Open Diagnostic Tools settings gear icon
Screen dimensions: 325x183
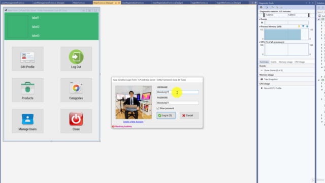261,7
